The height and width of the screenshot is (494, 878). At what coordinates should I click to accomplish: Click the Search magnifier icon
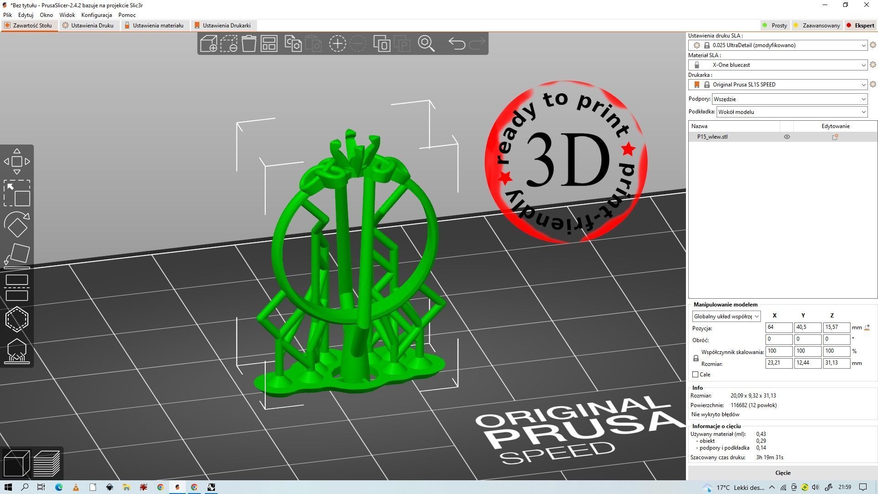(426, 43)
